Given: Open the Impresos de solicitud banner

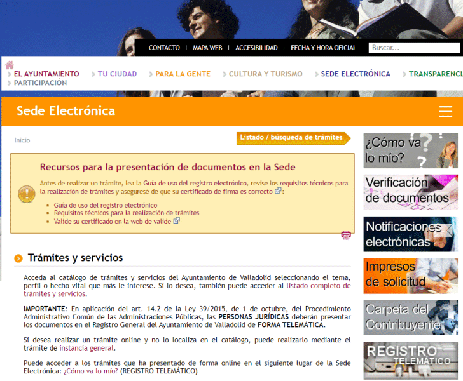Looking at the screenshot, I should click(x=410, y=276).
